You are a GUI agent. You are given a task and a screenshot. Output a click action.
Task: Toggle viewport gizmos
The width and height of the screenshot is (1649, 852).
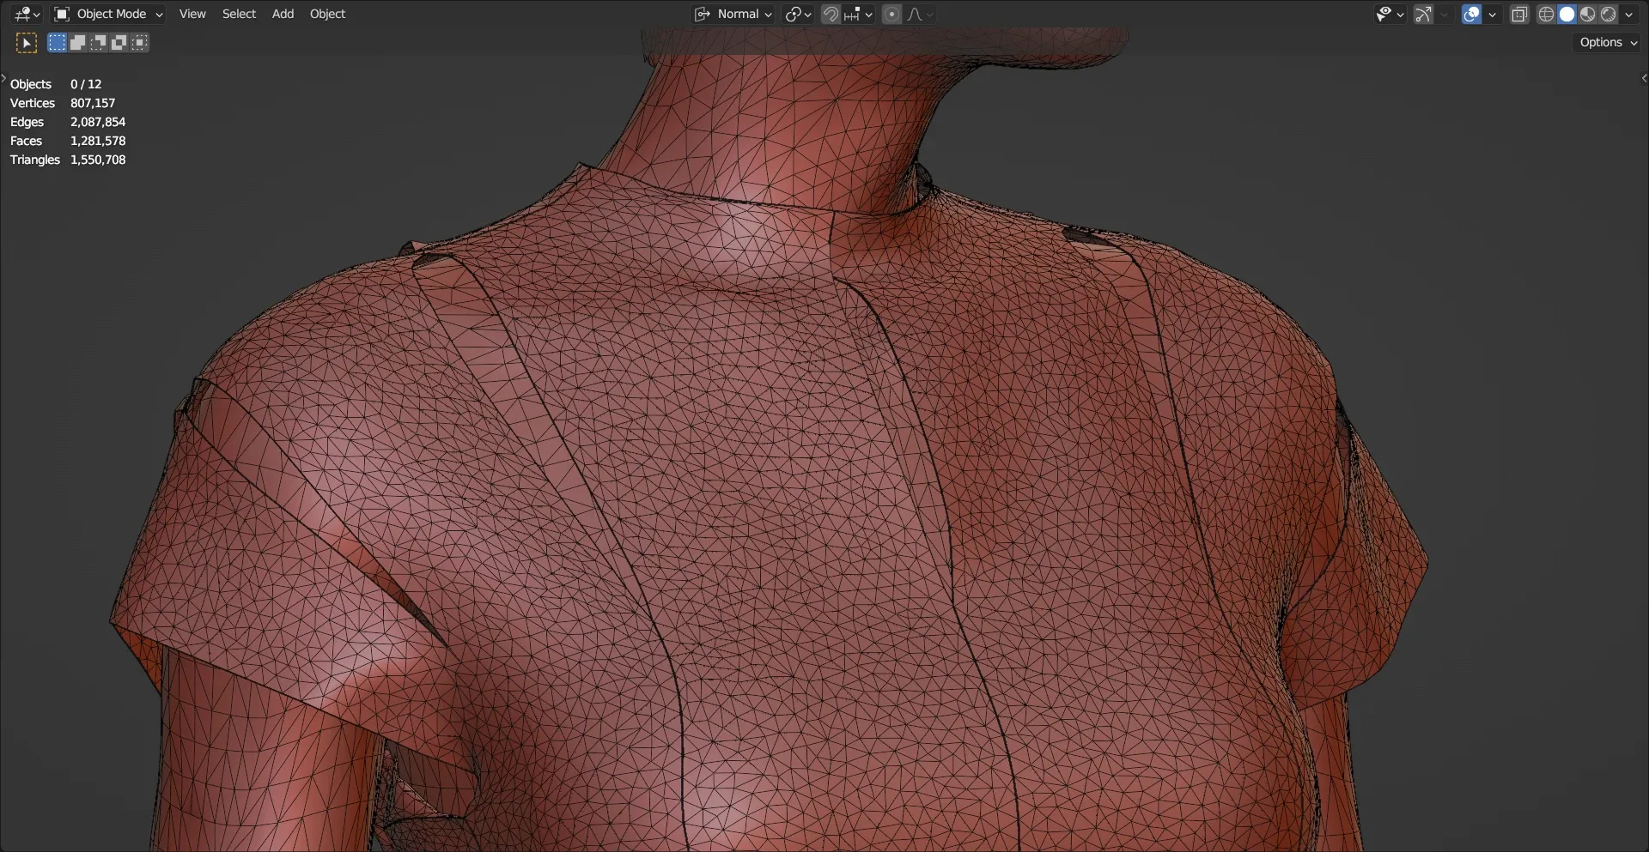1423,14
